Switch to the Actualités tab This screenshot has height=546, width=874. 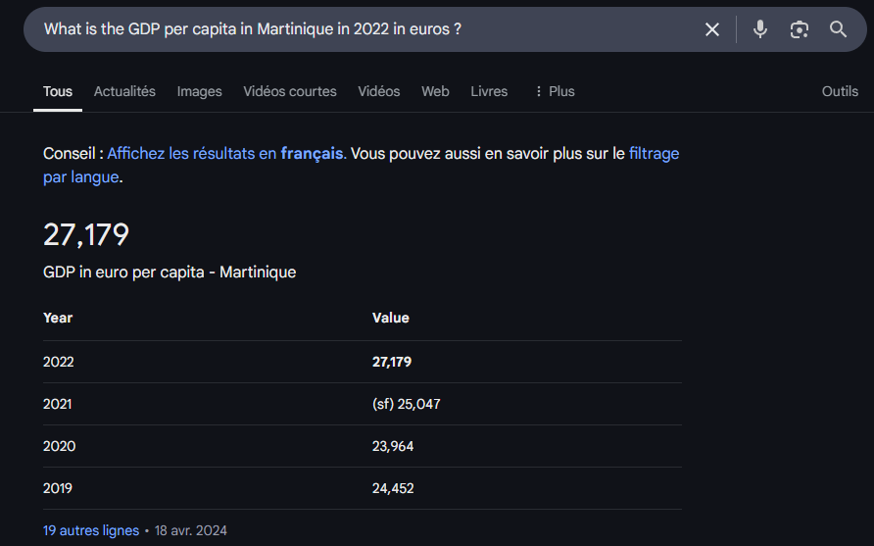[x=124, y=91]
